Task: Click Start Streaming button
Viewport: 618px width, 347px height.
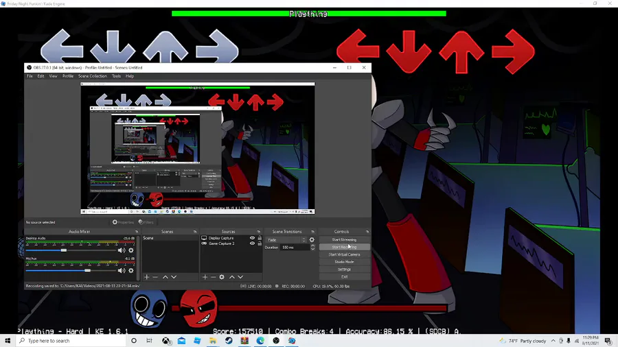Action: [x=344, y=239]
